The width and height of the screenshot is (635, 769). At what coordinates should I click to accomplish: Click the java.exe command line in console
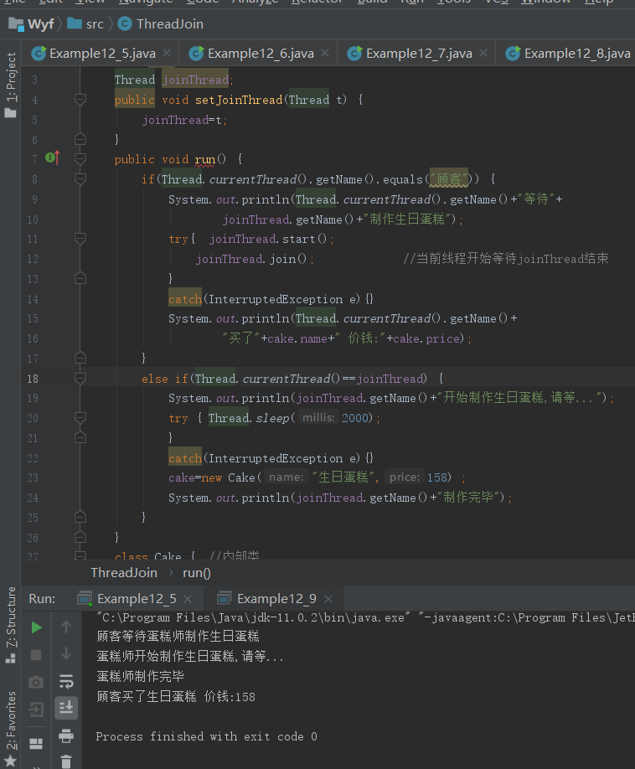[365, 617]
